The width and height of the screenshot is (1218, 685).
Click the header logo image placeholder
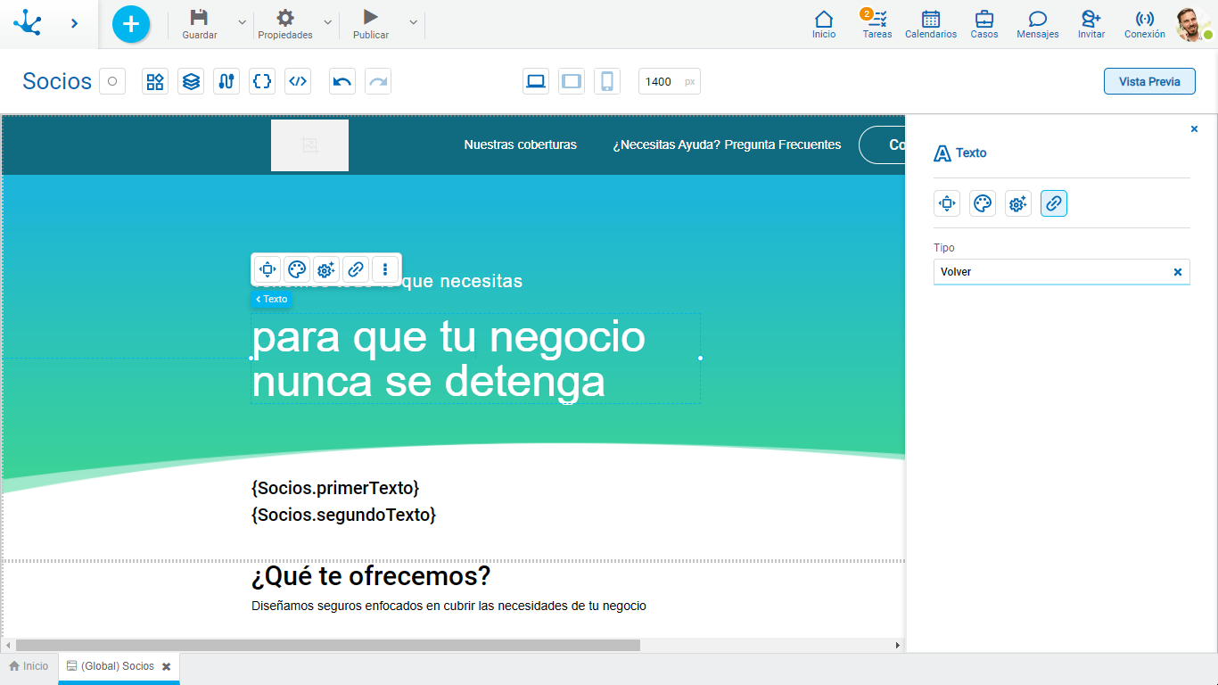[x=309, y=145]
